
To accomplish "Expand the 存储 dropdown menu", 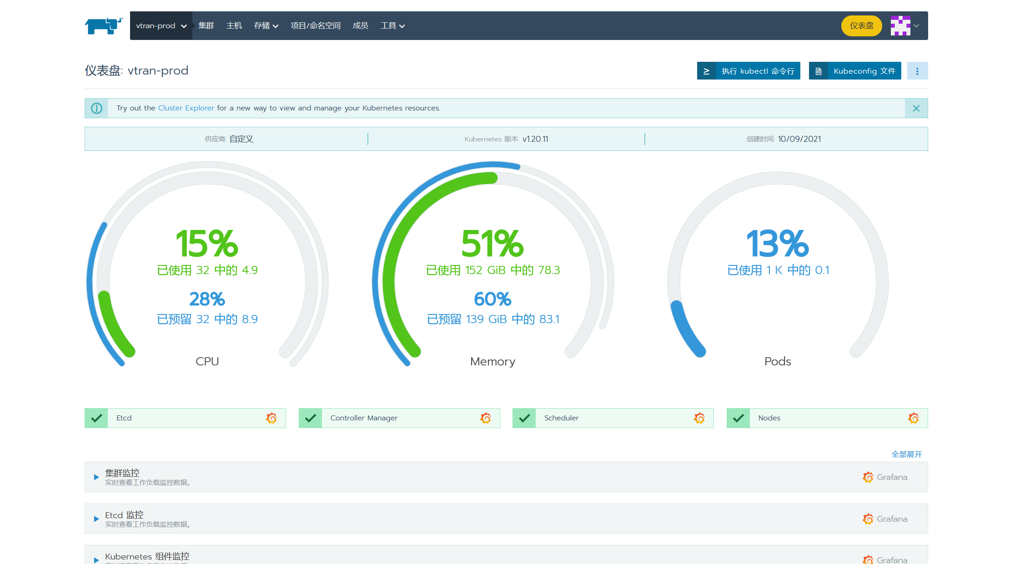I will pyautogui.click(x=266, y=26).
